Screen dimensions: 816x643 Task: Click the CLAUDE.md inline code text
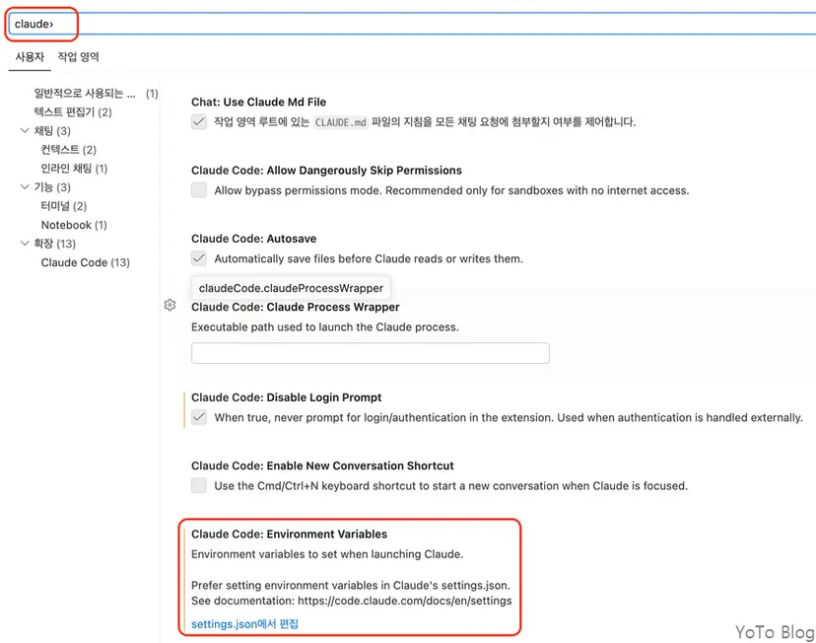[x=340, y=122]
